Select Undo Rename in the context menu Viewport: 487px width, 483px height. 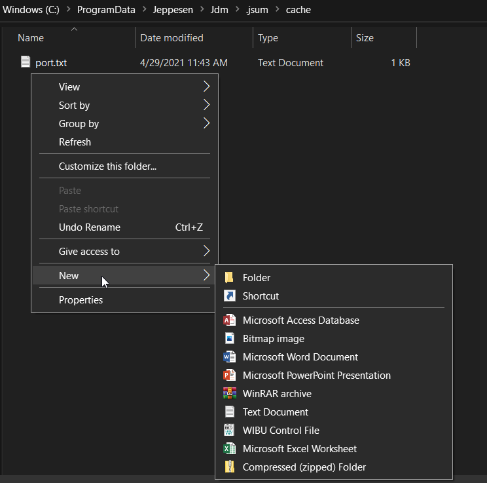click(x=90, y=227)
